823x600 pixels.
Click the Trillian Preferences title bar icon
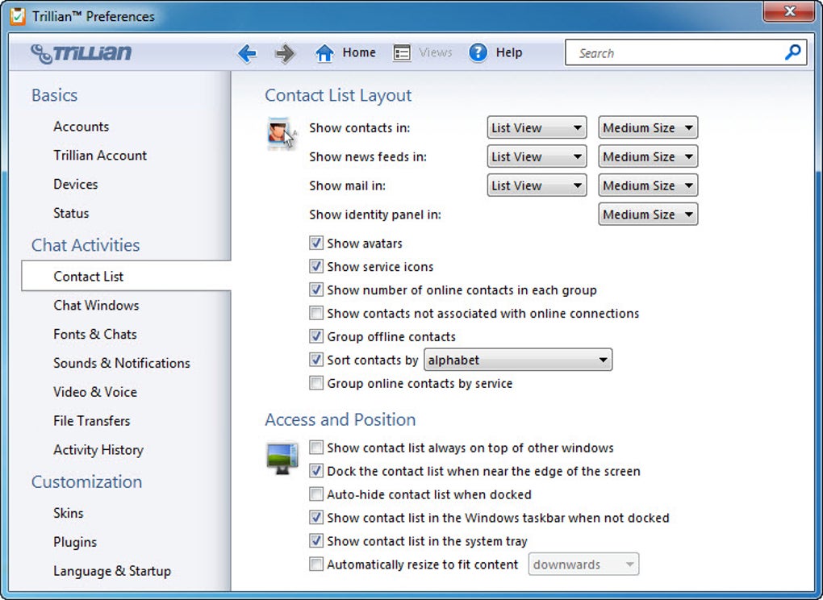point(17,16)
